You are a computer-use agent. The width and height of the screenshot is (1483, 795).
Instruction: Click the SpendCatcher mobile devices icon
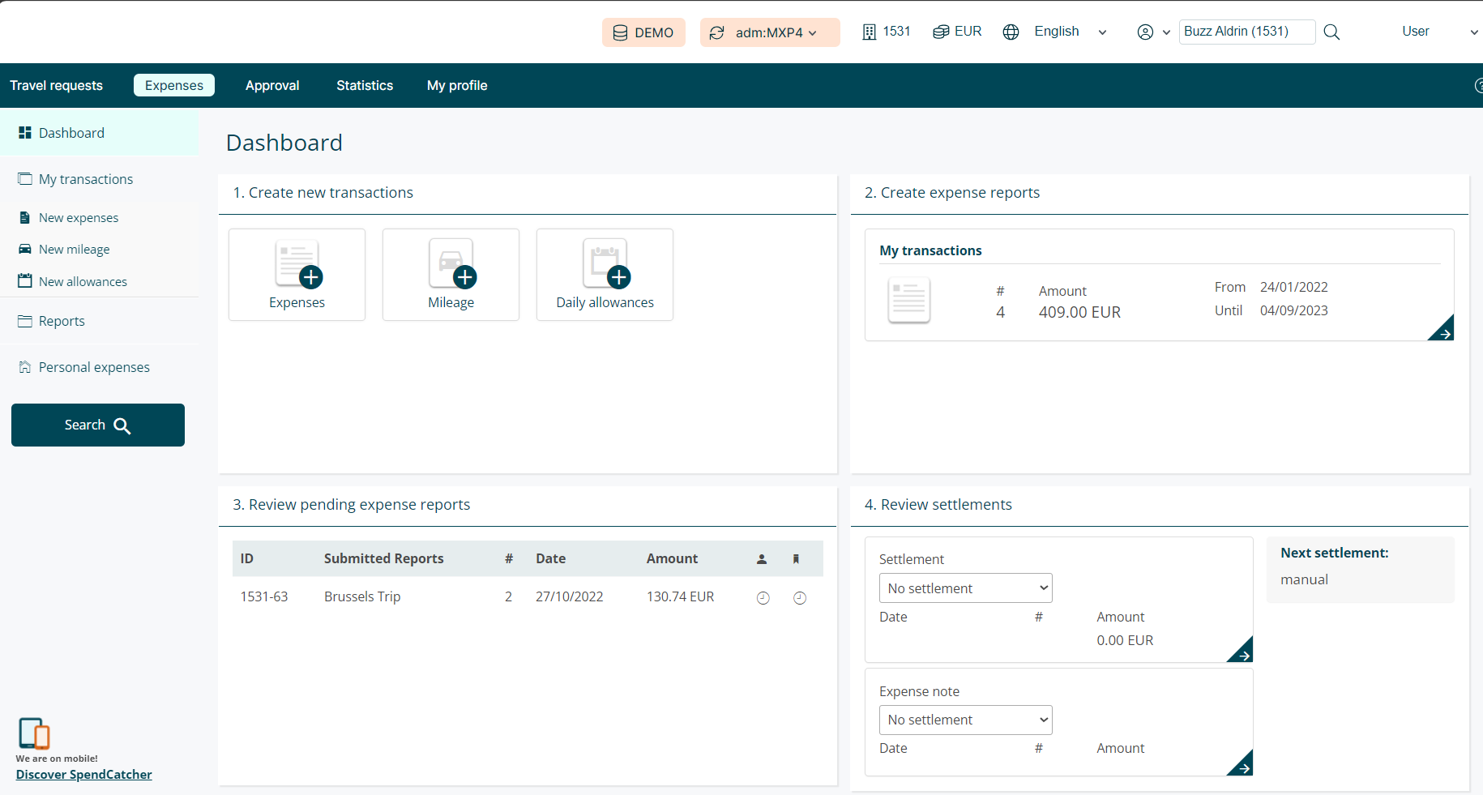[34, 733]
